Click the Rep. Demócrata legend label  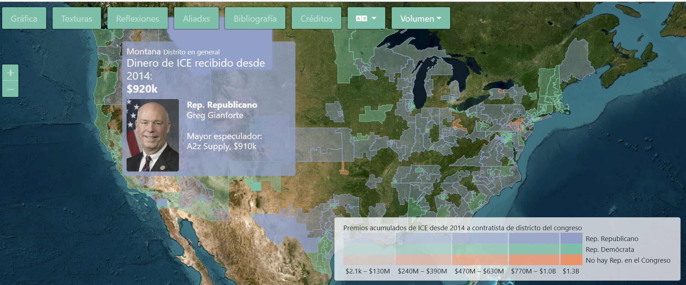(610, 249)
